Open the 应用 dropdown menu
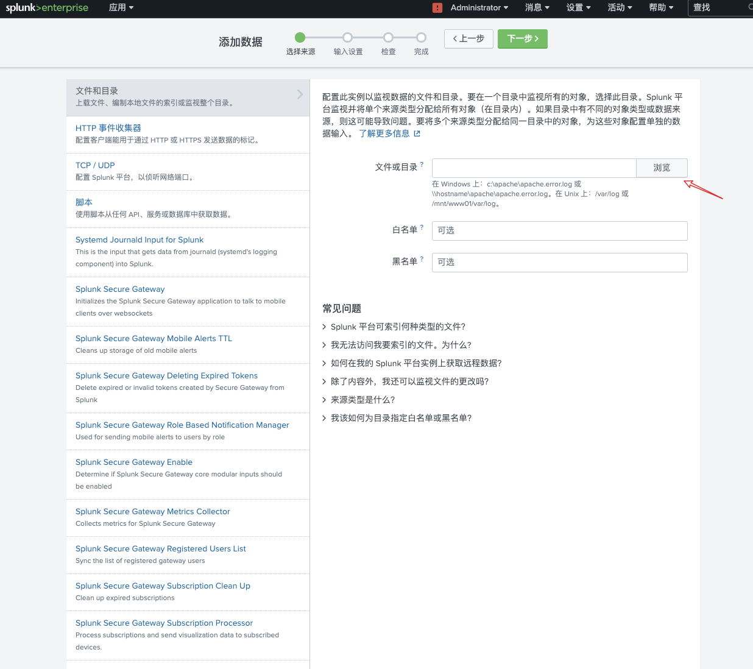This screenshot has height=669, width=753. point(121,8)
